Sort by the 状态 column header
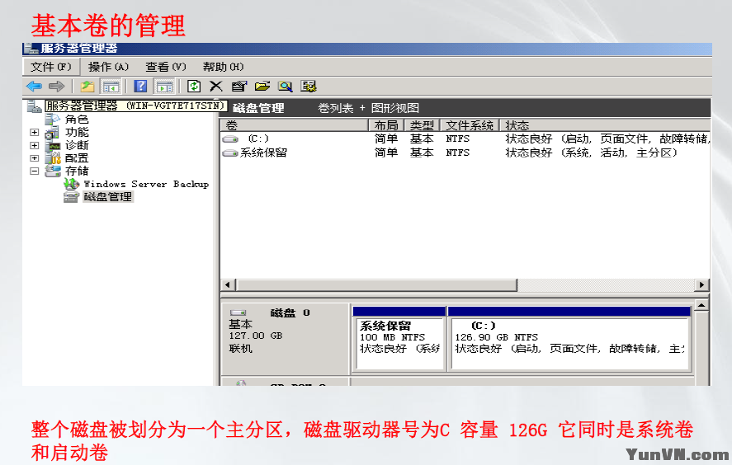The width and height of the screenshot is (732, 465). pos(605,125)
